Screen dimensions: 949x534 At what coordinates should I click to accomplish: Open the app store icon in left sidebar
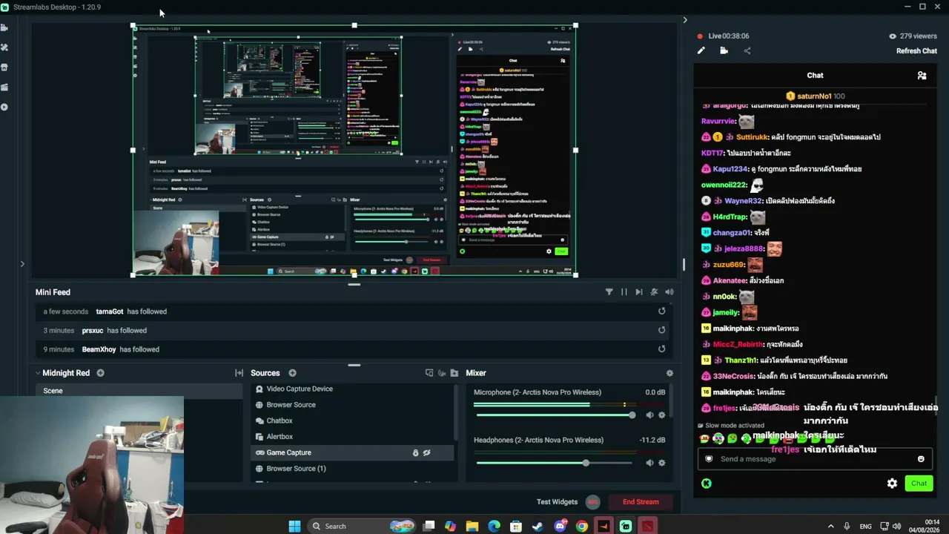(4, 67)
